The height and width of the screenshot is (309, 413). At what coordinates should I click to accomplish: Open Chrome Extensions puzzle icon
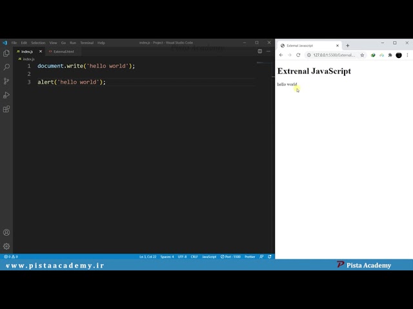(x=390, y=55)
